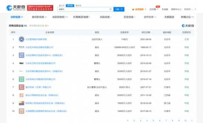203x123 pixels.
Task: Switch to the 天眼图谱 tab
Action: [169, 17]
